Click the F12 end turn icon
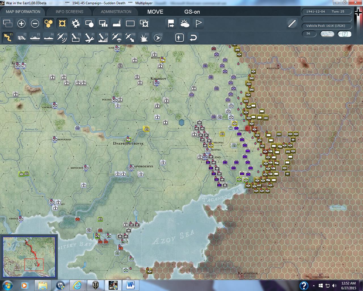Screen dimensions: 363x291 click(x=158, y=38)
